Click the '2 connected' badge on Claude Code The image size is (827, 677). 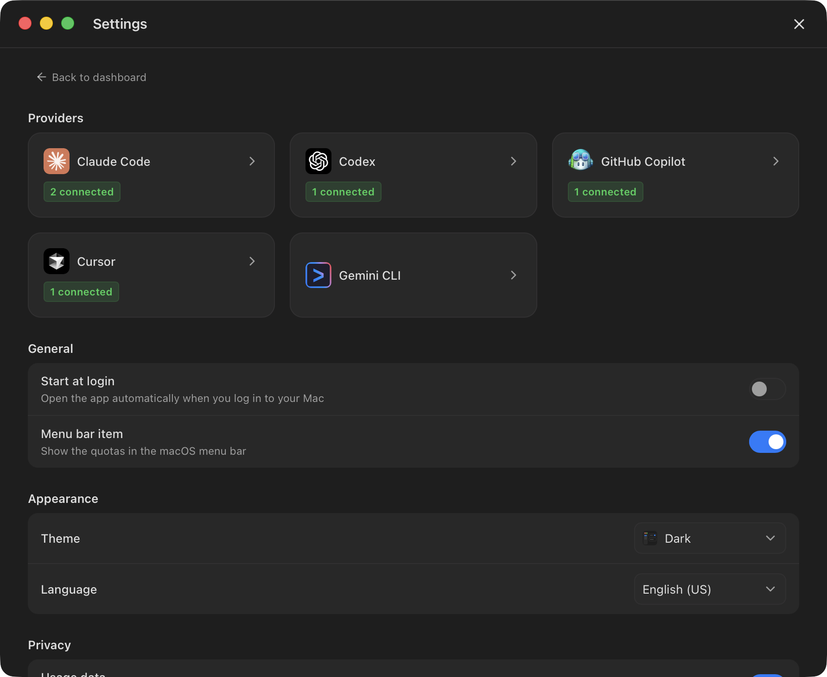pyautogui.click(x=82, y=192)
